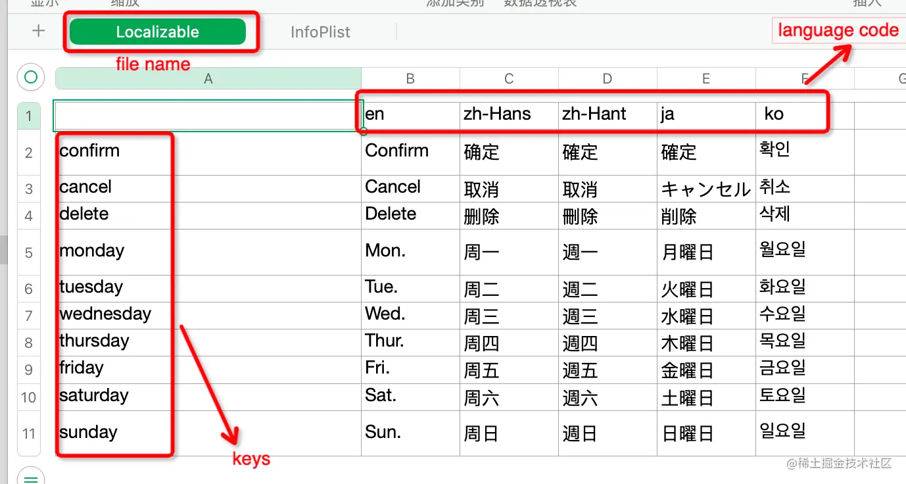Select the table handle circle icon
This screenshot has width=906, height=484.
[30, 78]
